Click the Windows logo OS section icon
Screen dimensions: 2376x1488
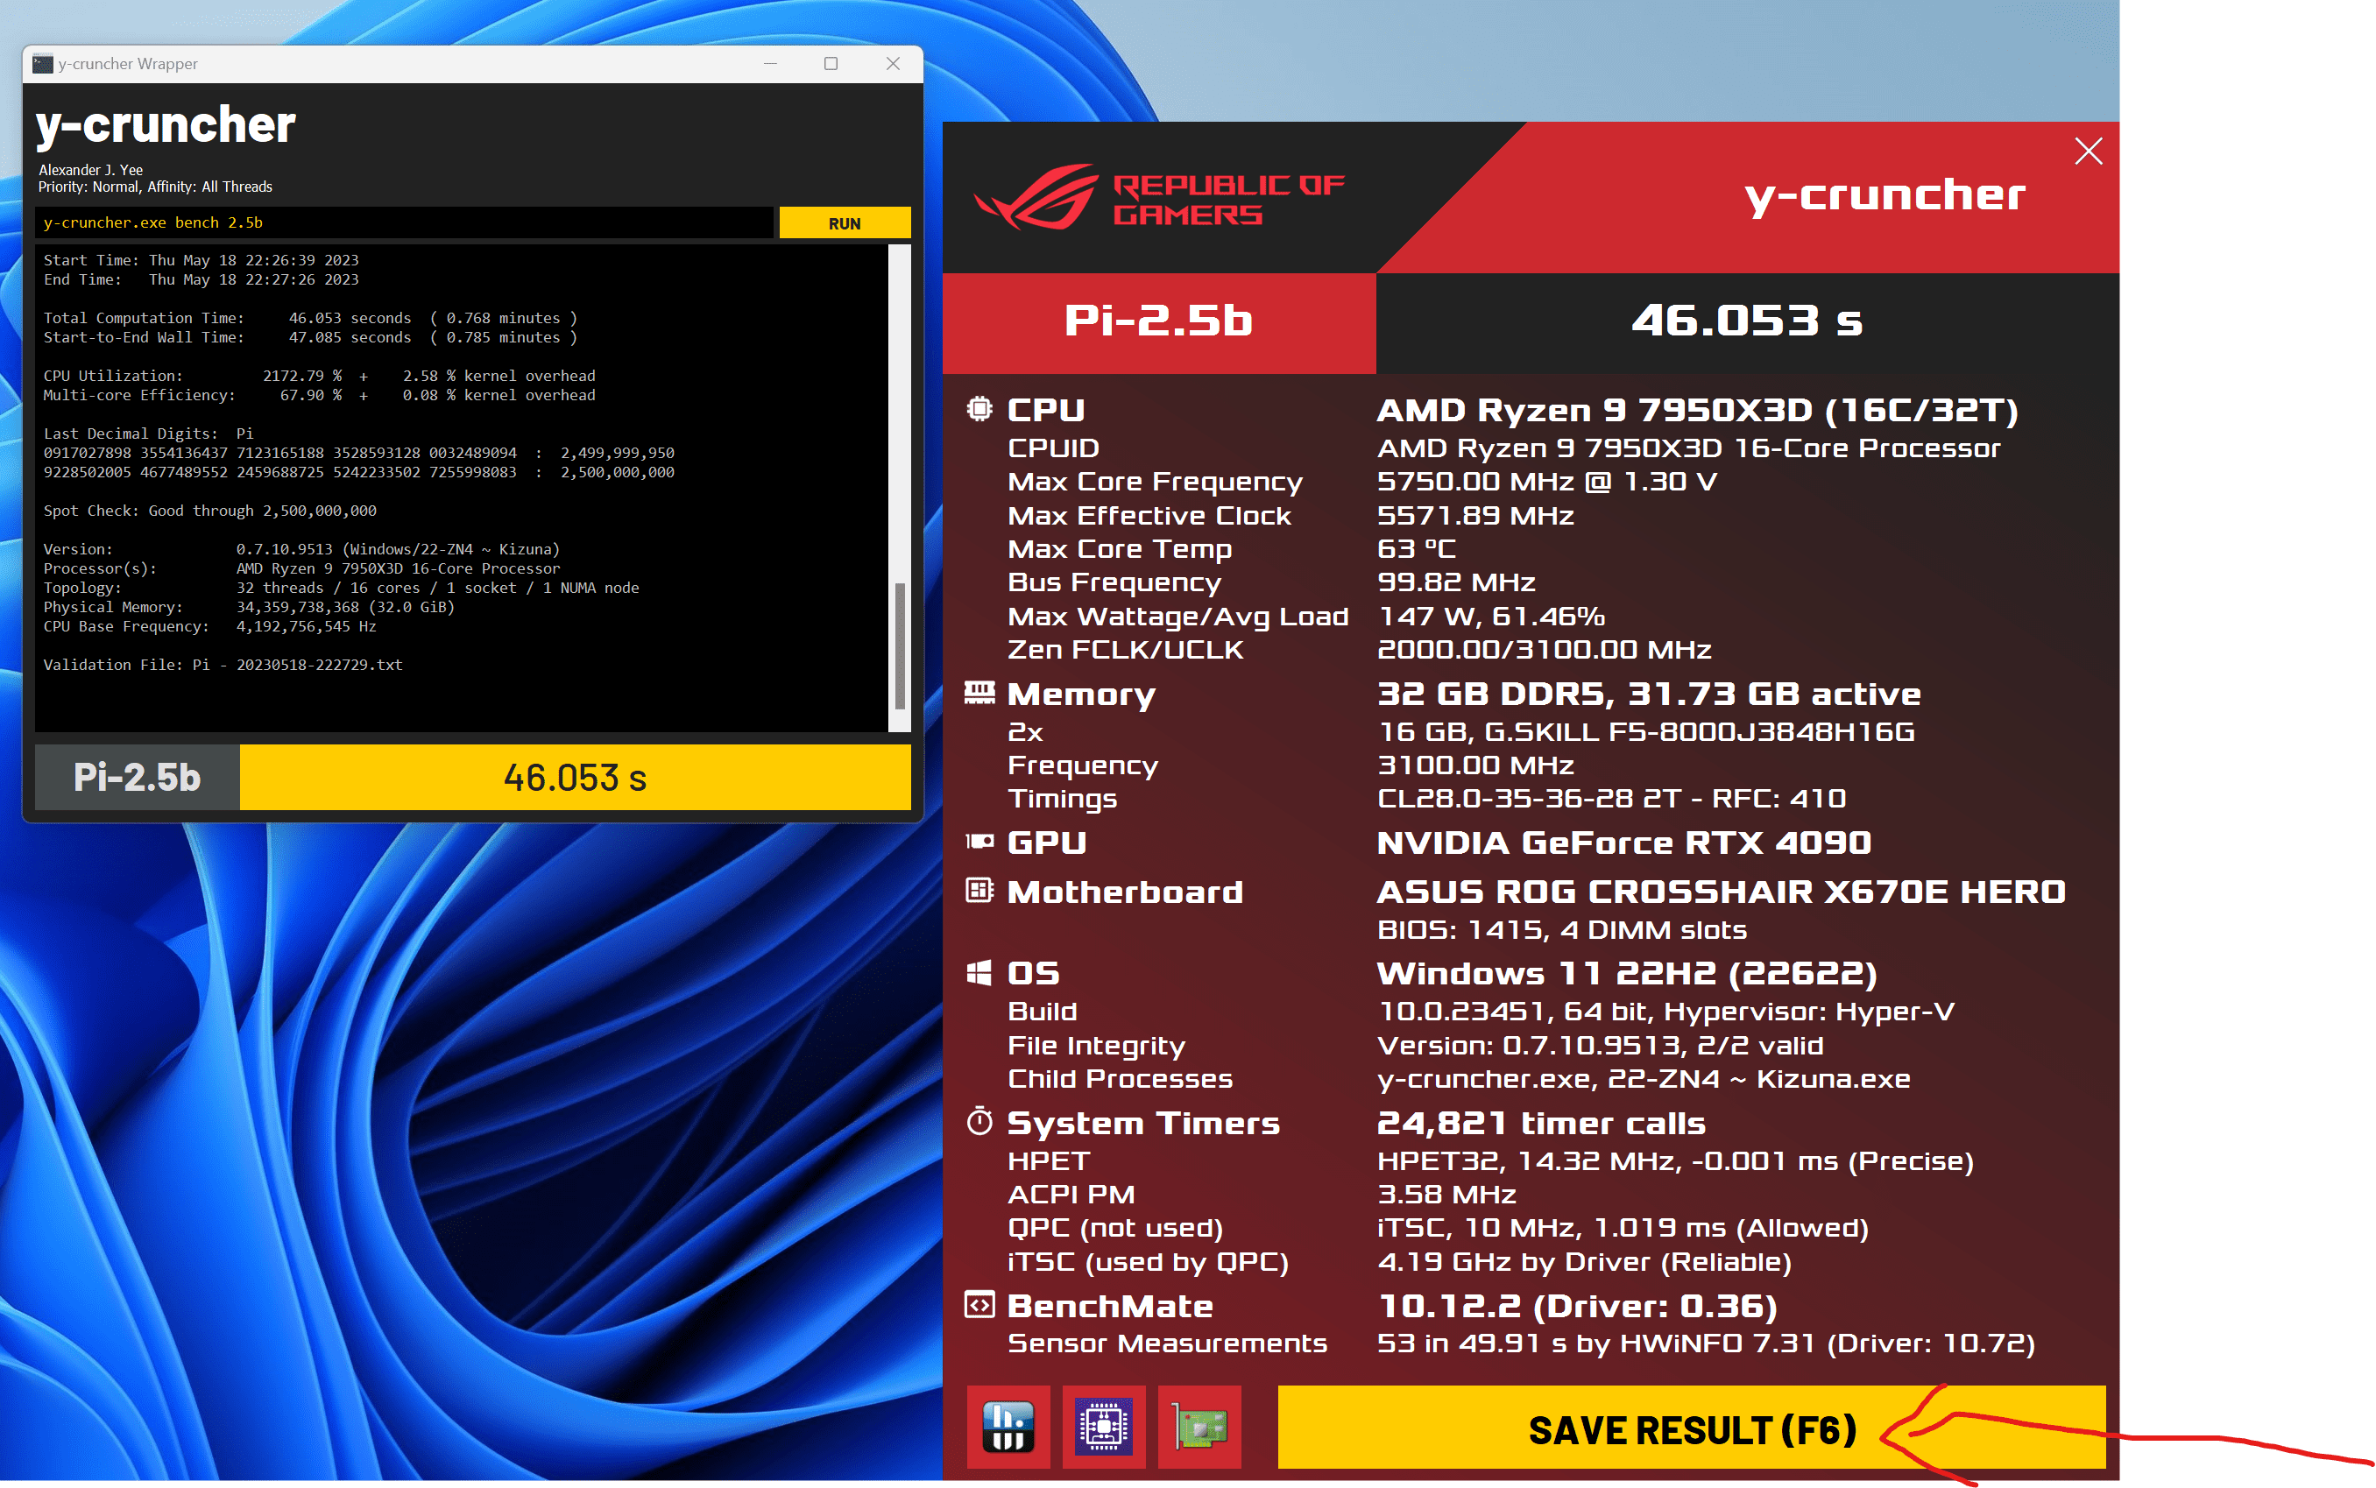979,972
